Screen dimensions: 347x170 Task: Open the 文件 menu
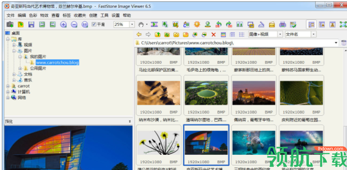pyautogui.click(x=10, y=15)
